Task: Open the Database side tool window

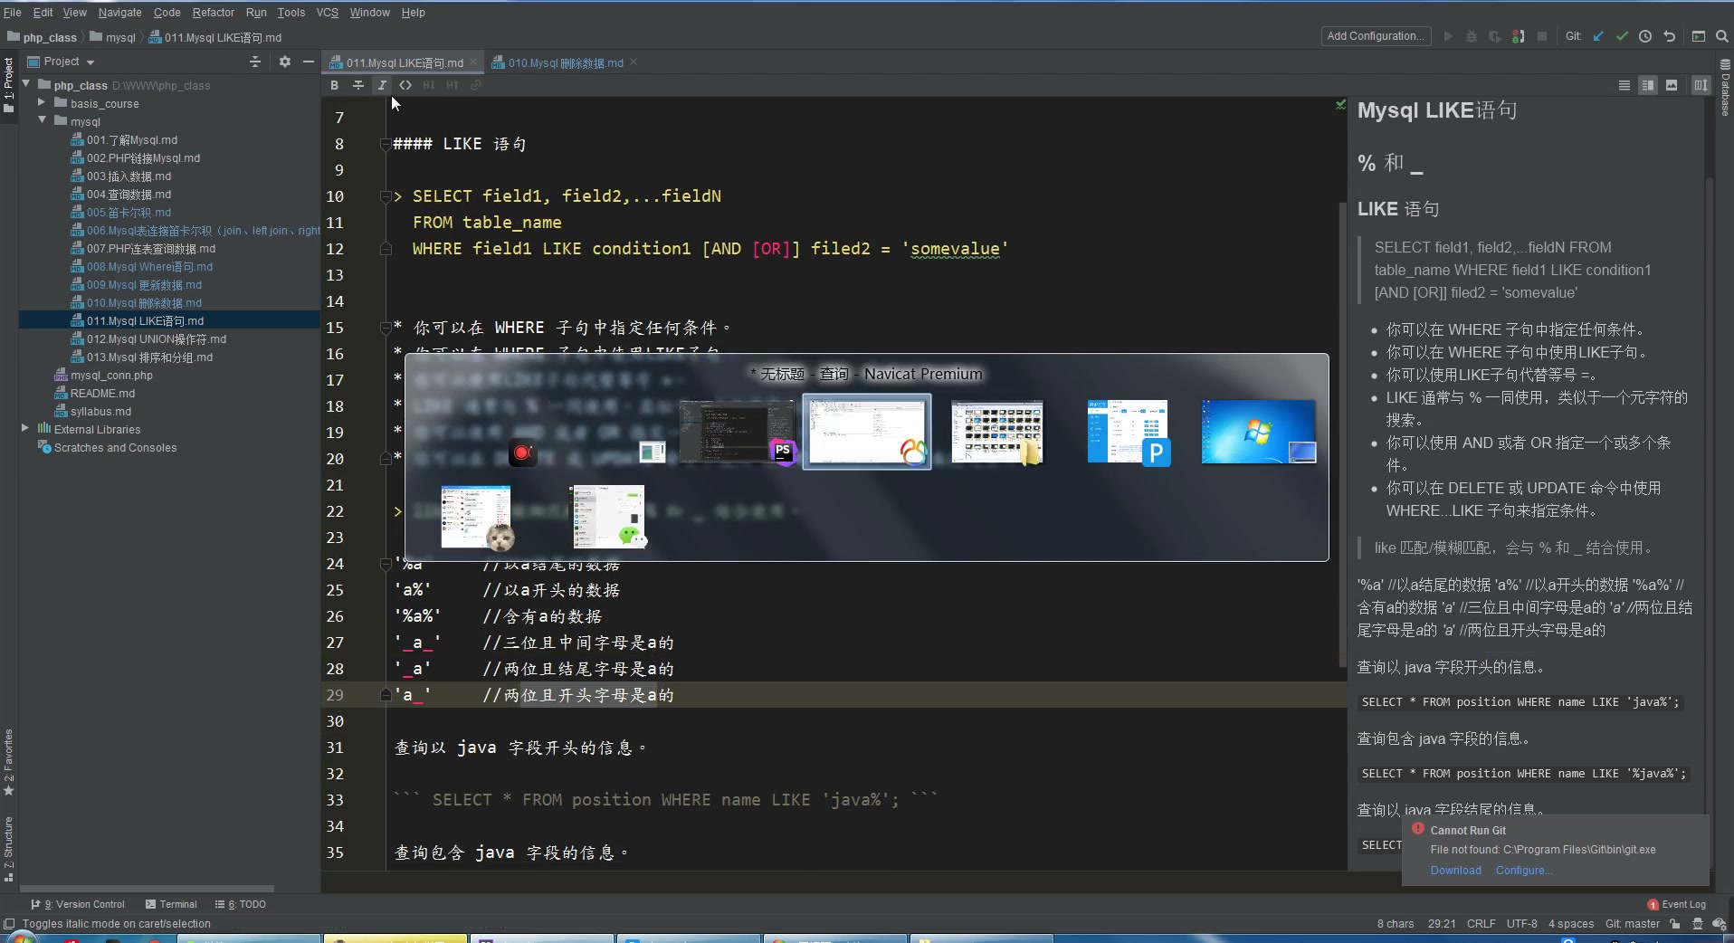Action: click(x=1726, y=88)
